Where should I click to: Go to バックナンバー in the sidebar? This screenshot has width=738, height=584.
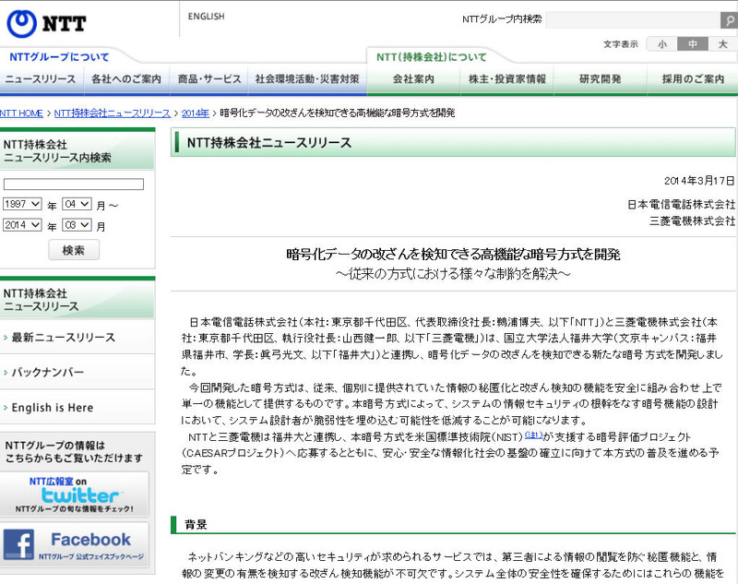[48, 373]
